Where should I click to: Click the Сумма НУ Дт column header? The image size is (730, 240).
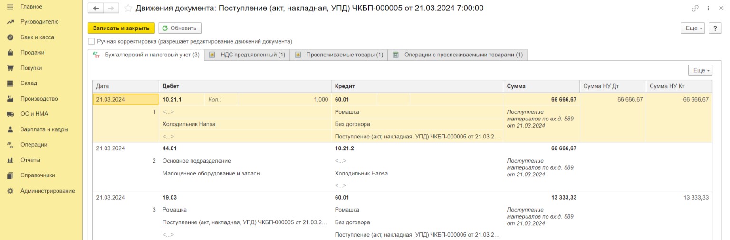tap(614, 86)
